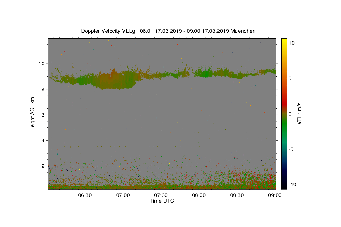Click the 'Height AGL km' axis label
341x227 pixels.
pos(33,113)
